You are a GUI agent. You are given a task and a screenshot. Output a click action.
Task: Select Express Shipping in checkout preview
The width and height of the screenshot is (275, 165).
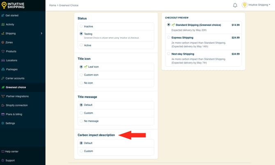tap(168, 37)
